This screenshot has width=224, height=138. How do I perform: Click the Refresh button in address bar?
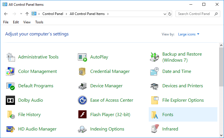click(170, 14)
